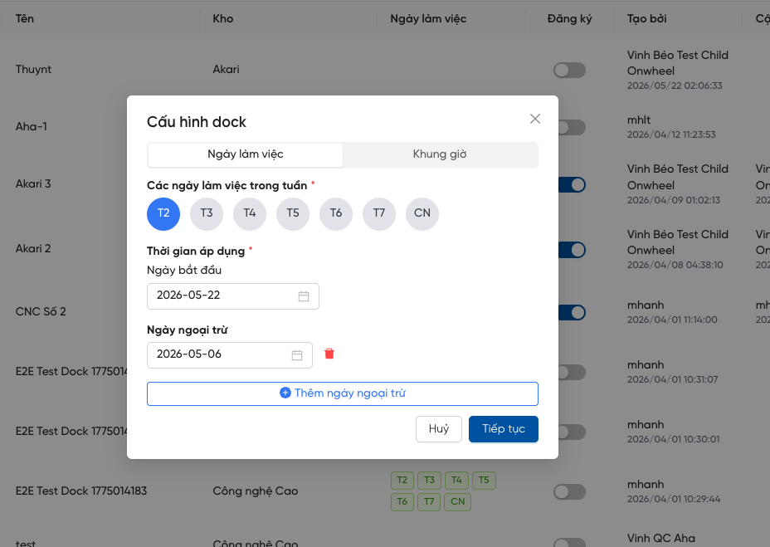Select the Ngày làm việc tab
Viewport: 770px width, 547px height.
[x=245, y=154]
